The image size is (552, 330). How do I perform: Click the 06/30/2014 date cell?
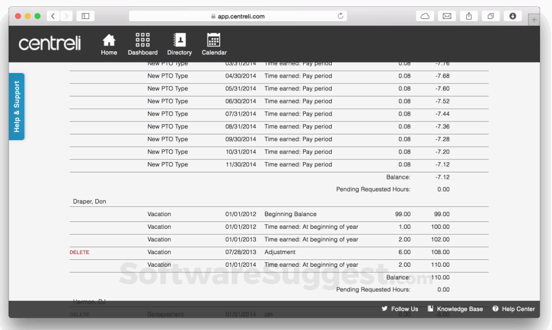pyautogui.click(x=241, y=101)
